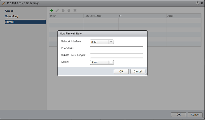
Task: Click OK in New Firewall Rule dialog
Action: click(121, 71)
